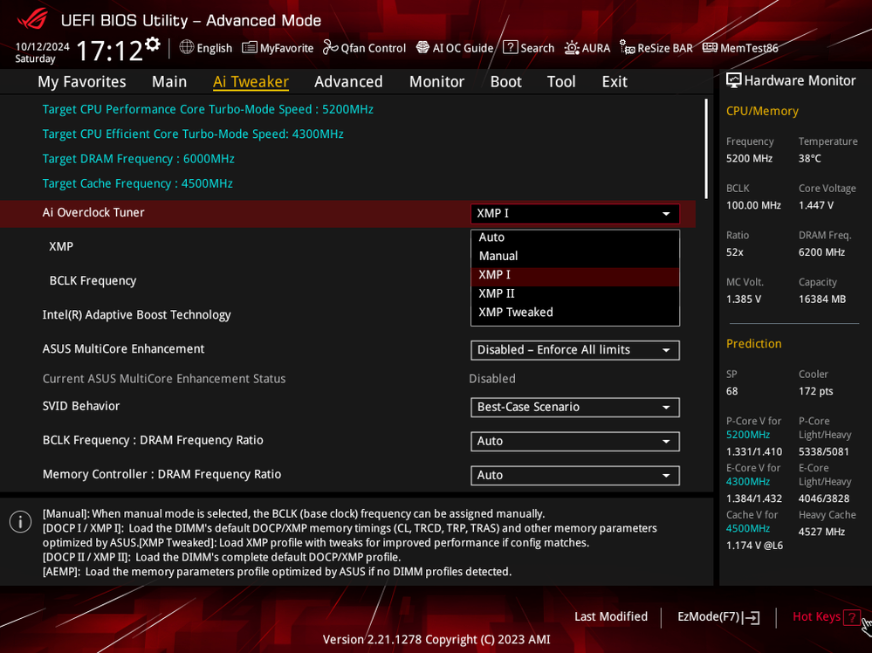Open the Exit tab

615,82
